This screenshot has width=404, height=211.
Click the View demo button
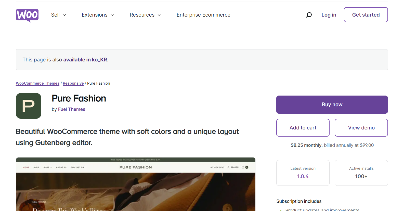click(x=361, y=128)
